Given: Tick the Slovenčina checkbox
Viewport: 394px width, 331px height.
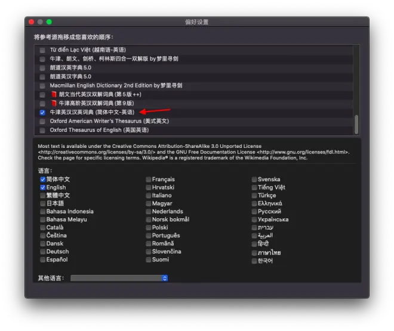Looking at the screenshot, I should point(149,252).
